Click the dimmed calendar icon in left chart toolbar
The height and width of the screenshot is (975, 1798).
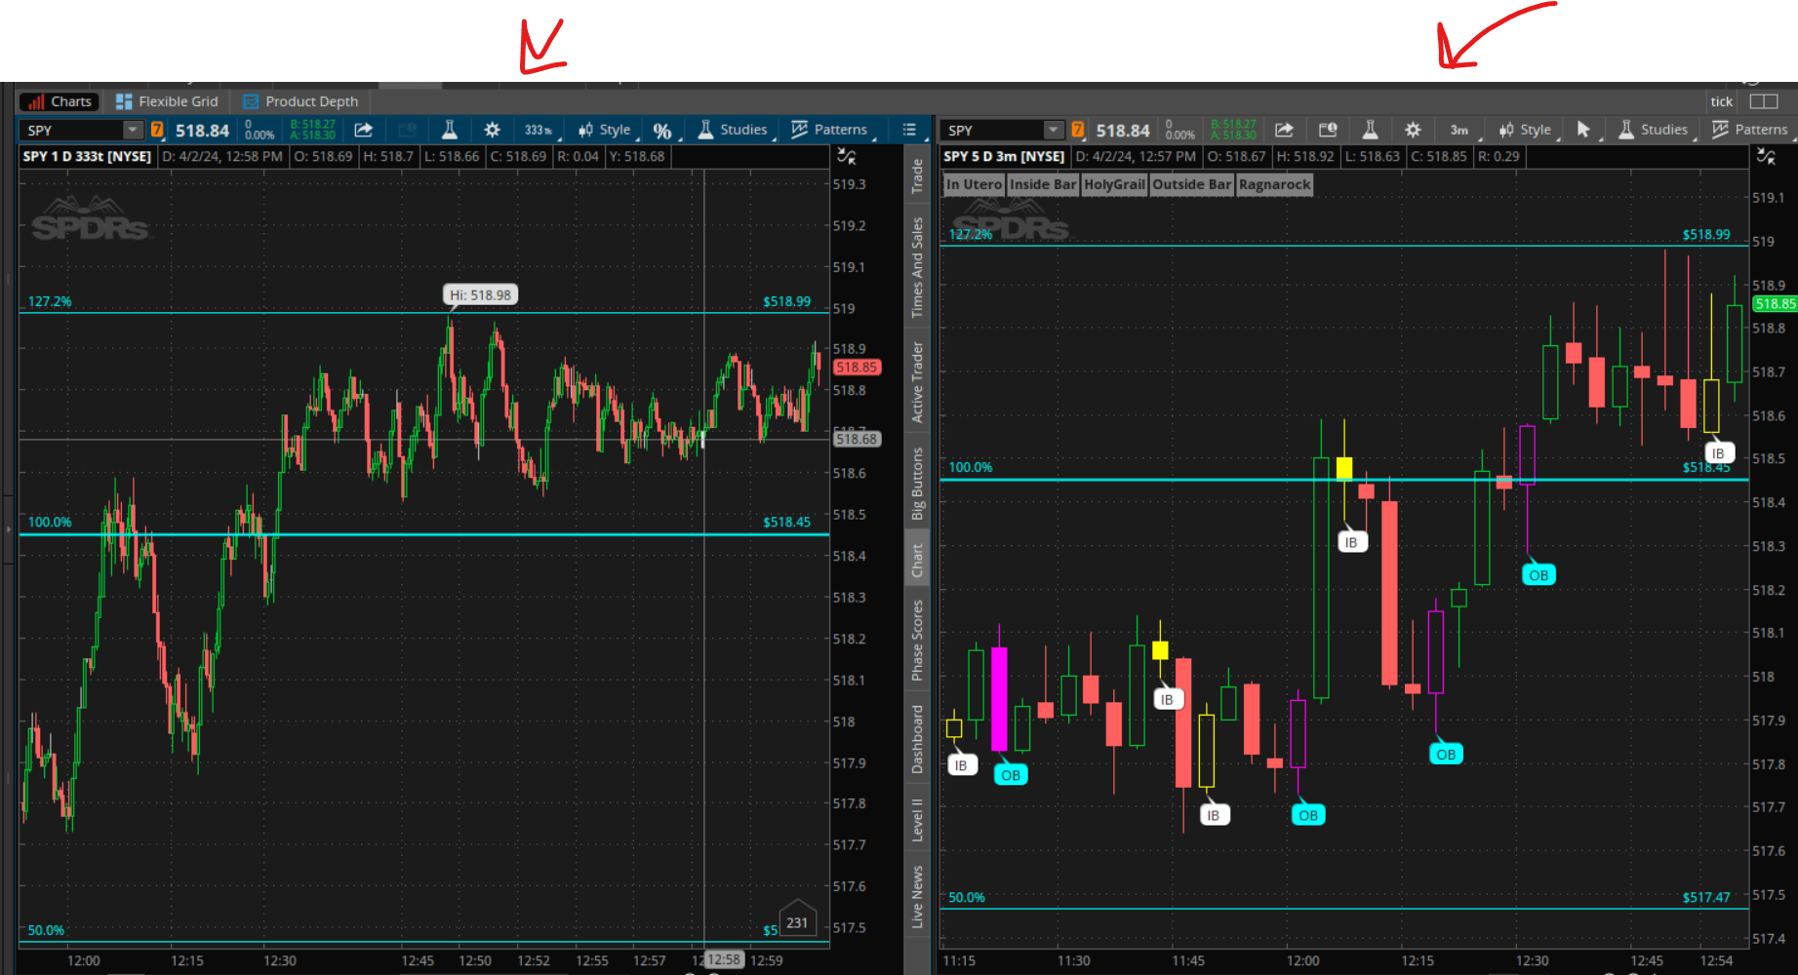coord(407,130)
